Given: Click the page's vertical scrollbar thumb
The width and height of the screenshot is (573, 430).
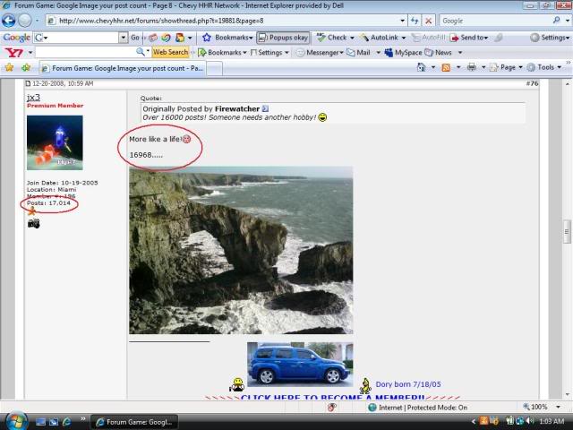Looking at the screenshot, I should click(567, 231).
